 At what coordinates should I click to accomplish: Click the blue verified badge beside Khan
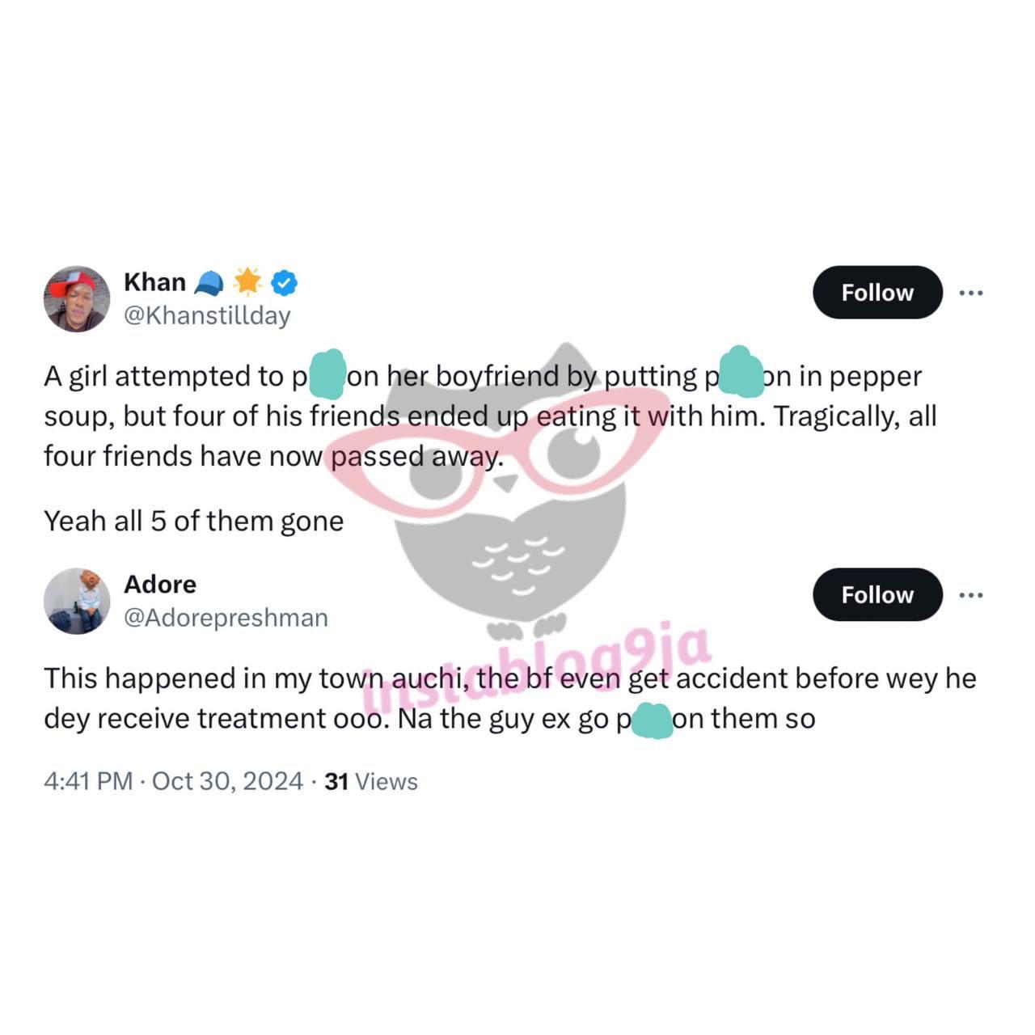pyautogui.click(x=284, y=282)
